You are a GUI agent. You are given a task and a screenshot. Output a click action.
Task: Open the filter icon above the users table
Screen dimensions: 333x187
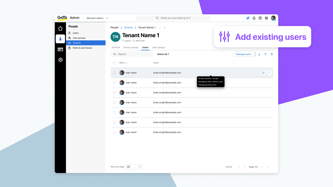tap(265, 54)
